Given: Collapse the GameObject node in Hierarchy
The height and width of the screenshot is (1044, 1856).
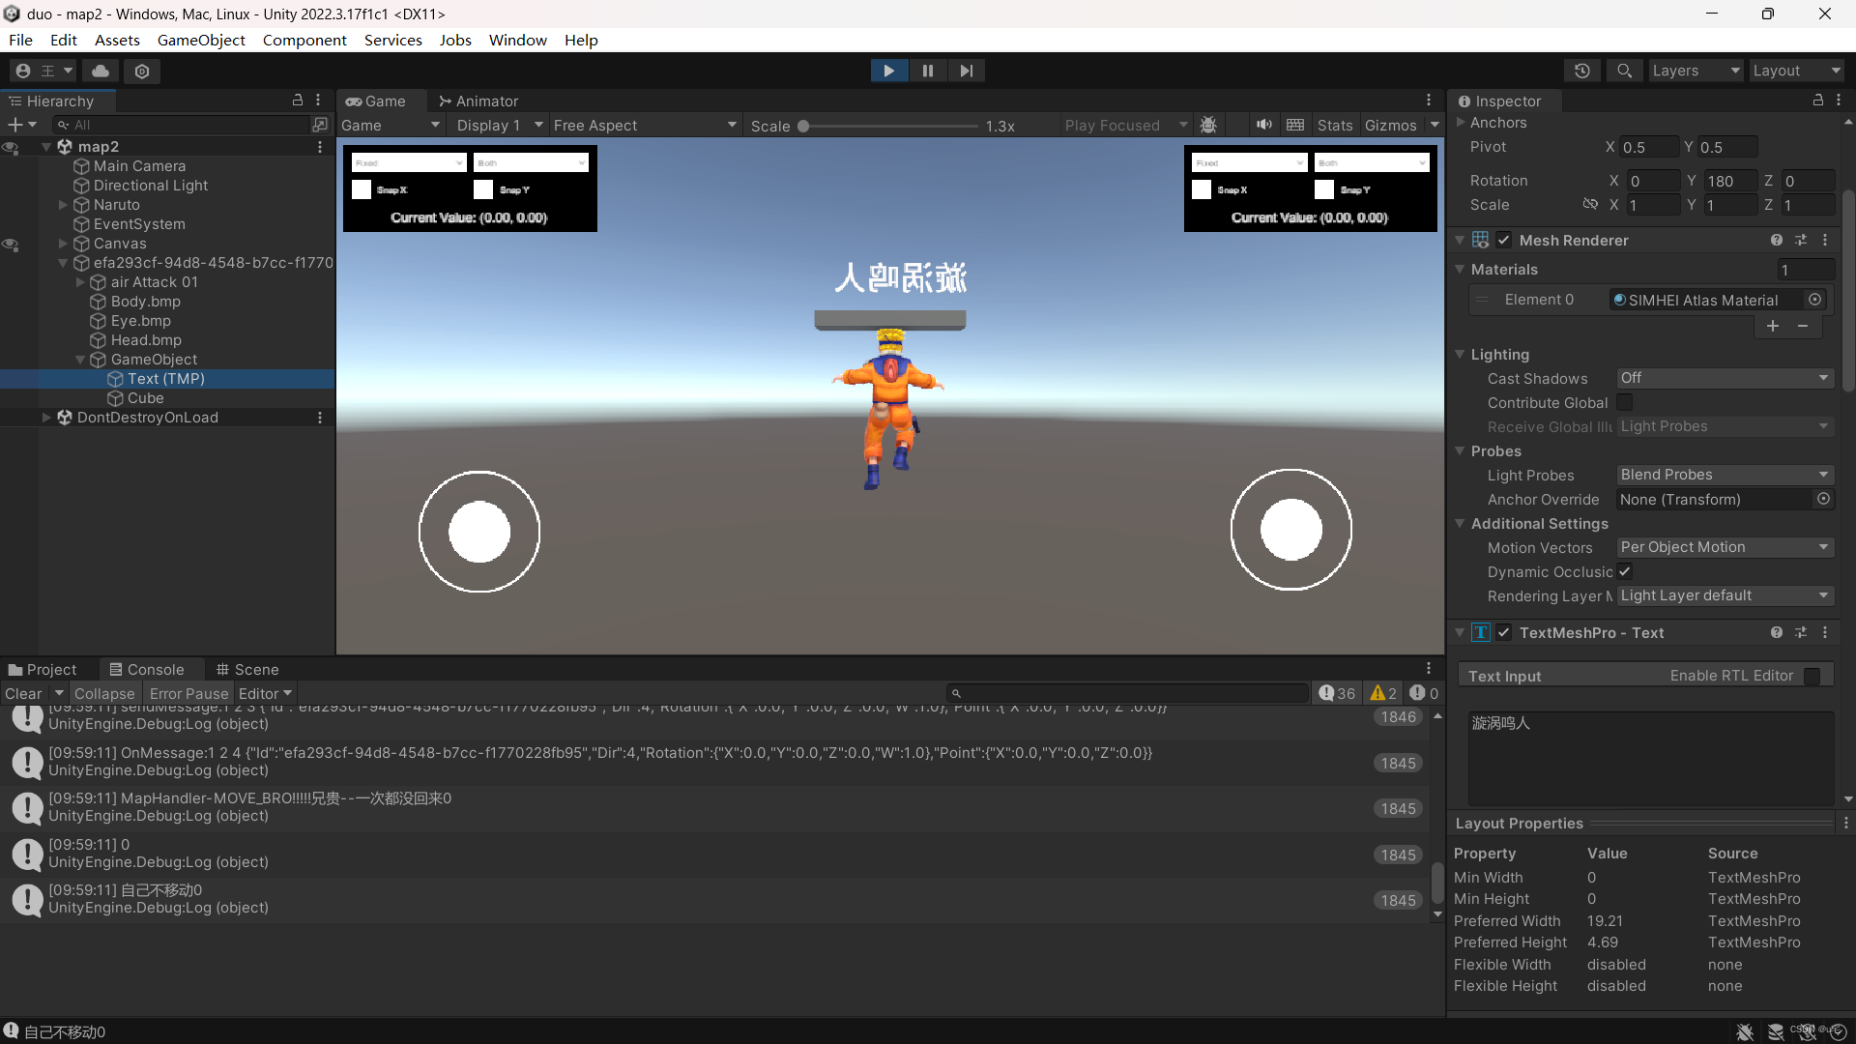Looking at the screenshot, I should (x=80, y=360).
